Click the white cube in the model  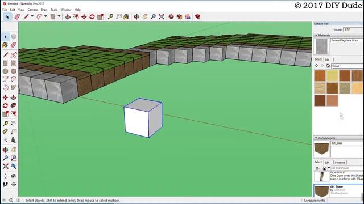point(143,118)
